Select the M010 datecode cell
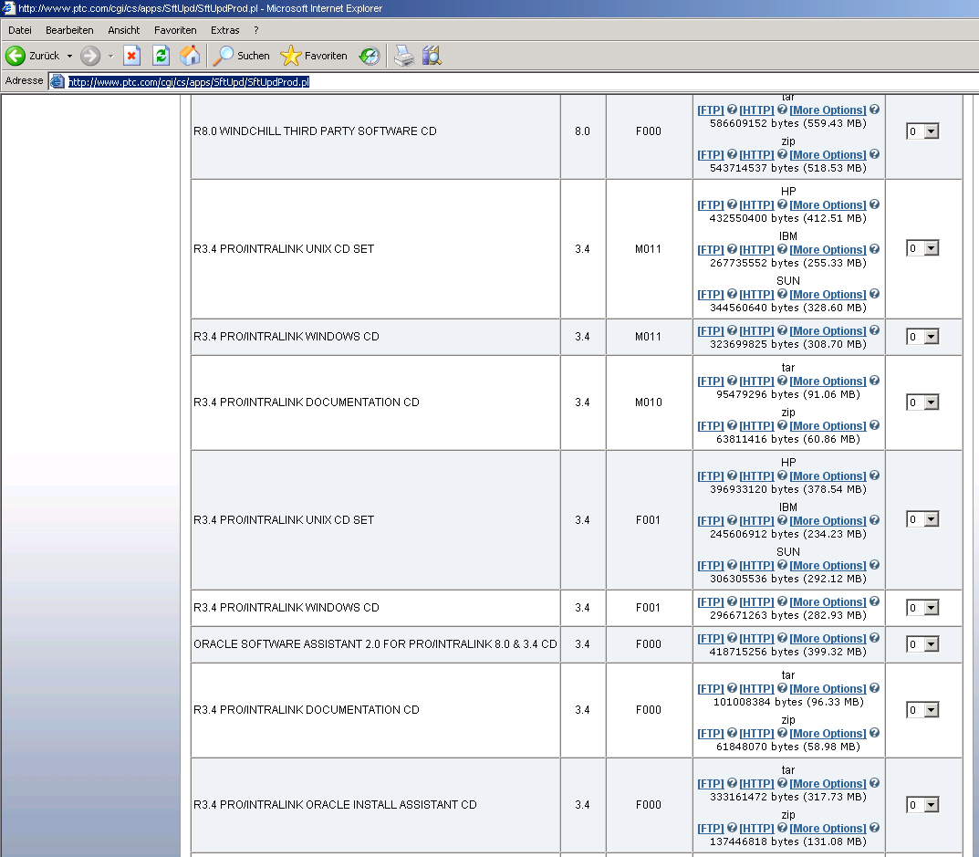 coord(648,402)
